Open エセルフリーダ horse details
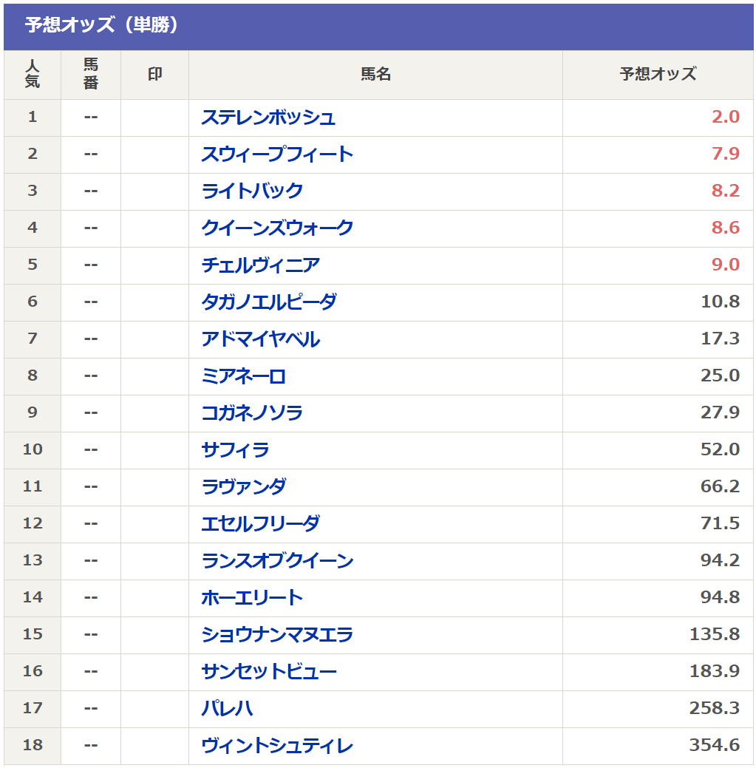The width and height of the screenshot is (756, 768). (x=260, y=523)
